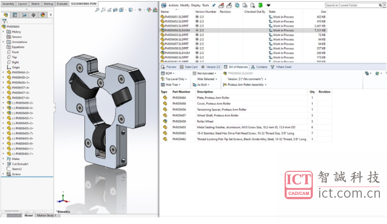Click the black down-arrow PDM toolbar icon
Viewport: 387px width, 224px height.
pyautogui.click(x=268, y=5)
